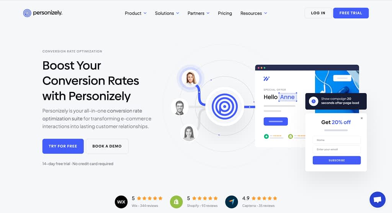Click the blue button in mockup page
The width and height of the screenshot is (392, 213).
pos(276,121)
